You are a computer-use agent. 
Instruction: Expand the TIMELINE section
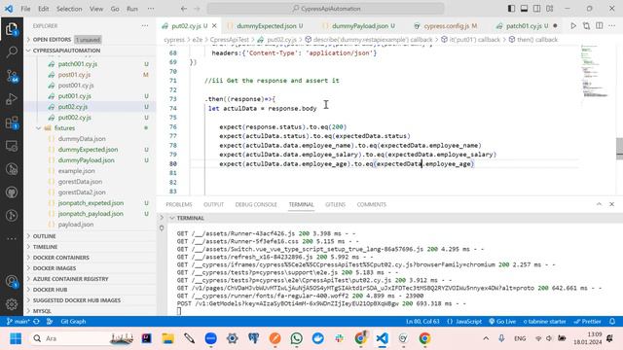click(45, 247)
